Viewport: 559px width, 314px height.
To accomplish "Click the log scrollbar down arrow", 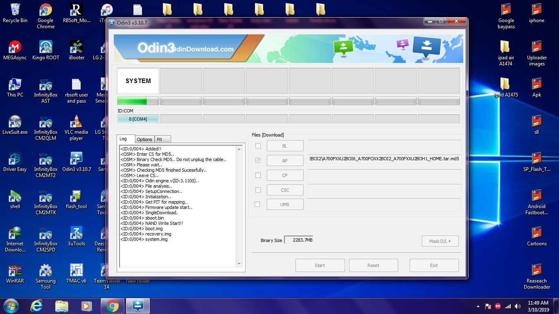I will (239, 264).
